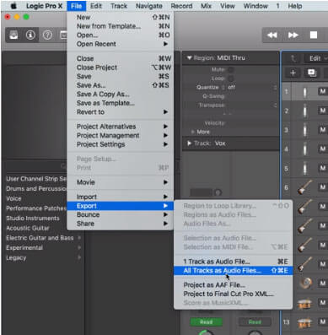Click the add track plus button
Screen dimensions: 328x335
click(x=293, y=73)
